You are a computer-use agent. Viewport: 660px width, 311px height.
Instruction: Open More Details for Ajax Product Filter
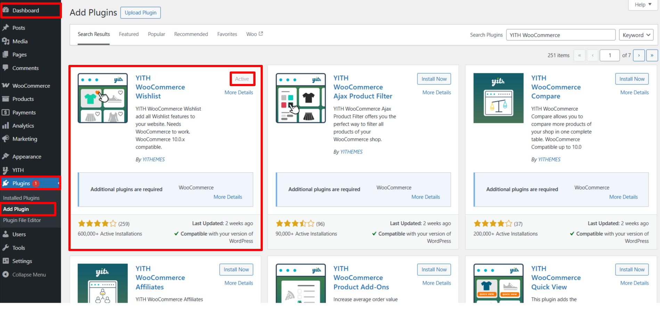(437, 92)
